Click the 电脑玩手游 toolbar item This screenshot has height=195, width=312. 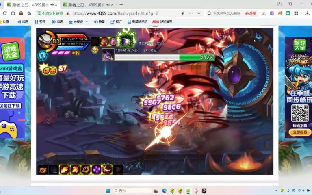pos(138,22)
